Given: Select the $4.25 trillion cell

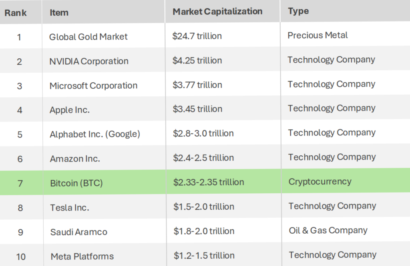Looking at the screenshot, I should point(197,60).
